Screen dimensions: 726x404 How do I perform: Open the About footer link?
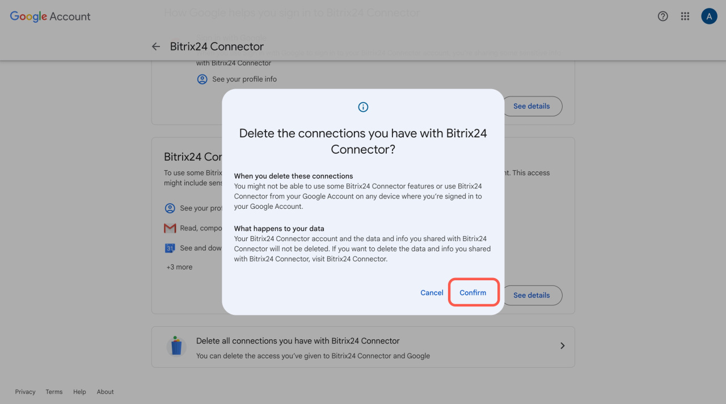point(105,392)
